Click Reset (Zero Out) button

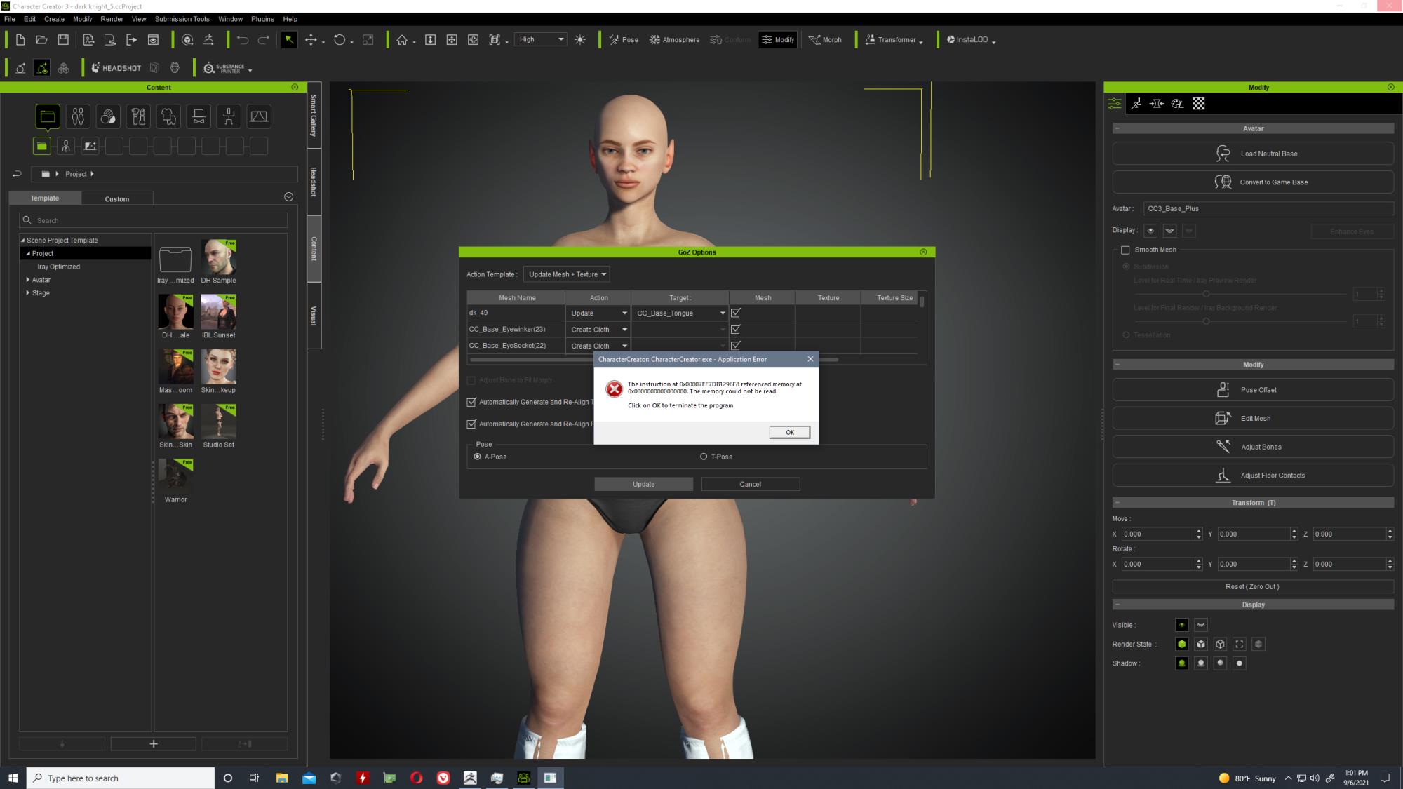pos(1253,586)
